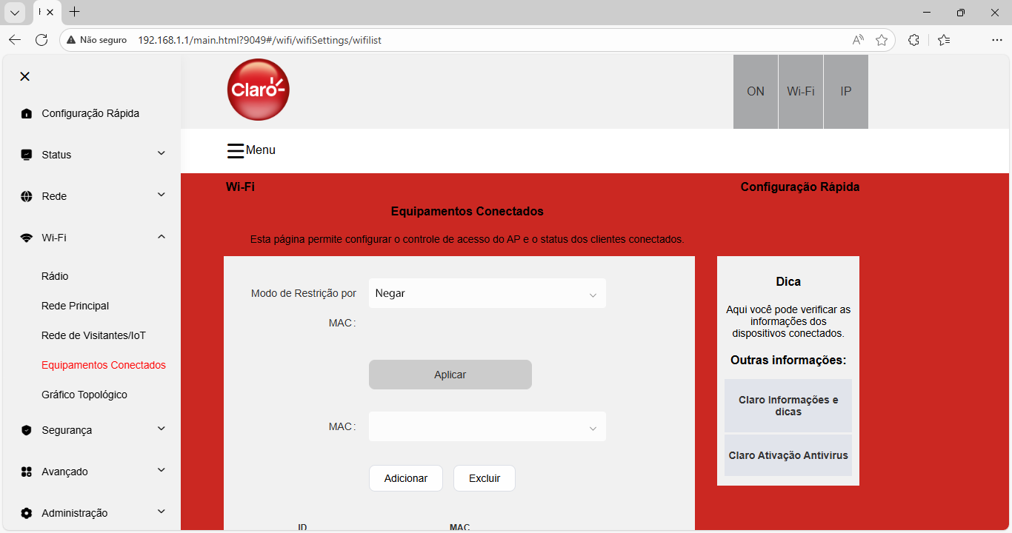
Task: Click the Segurança shield icon
Action: pos(27,430)
